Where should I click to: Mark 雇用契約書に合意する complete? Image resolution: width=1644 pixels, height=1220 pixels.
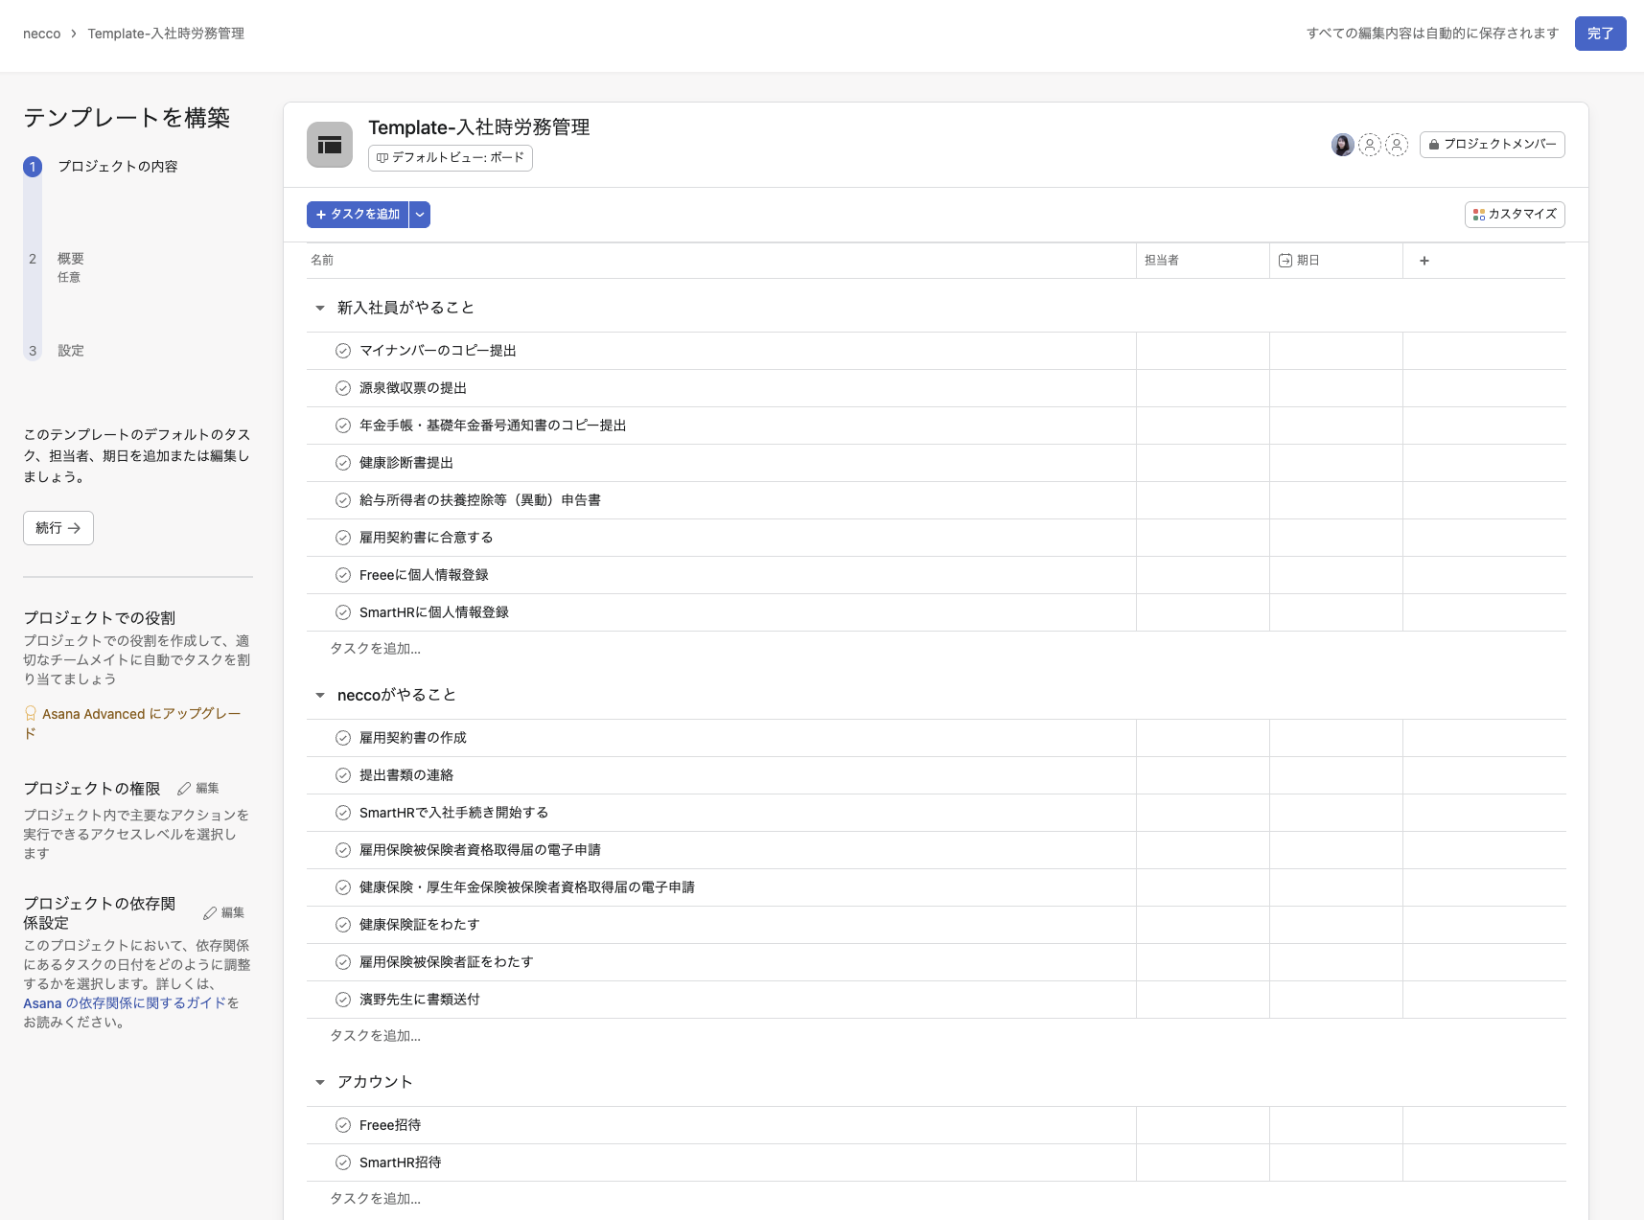[x=343, y=538]
